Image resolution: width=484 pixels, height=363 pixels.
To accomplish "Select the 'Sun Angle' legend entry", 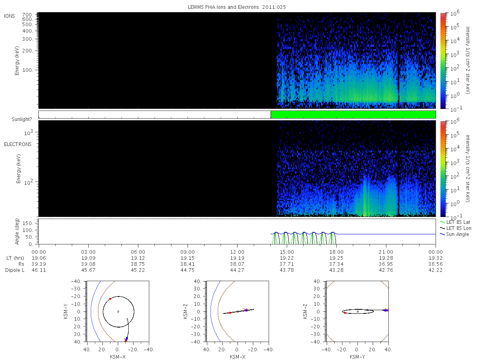I will pos(454,234).
